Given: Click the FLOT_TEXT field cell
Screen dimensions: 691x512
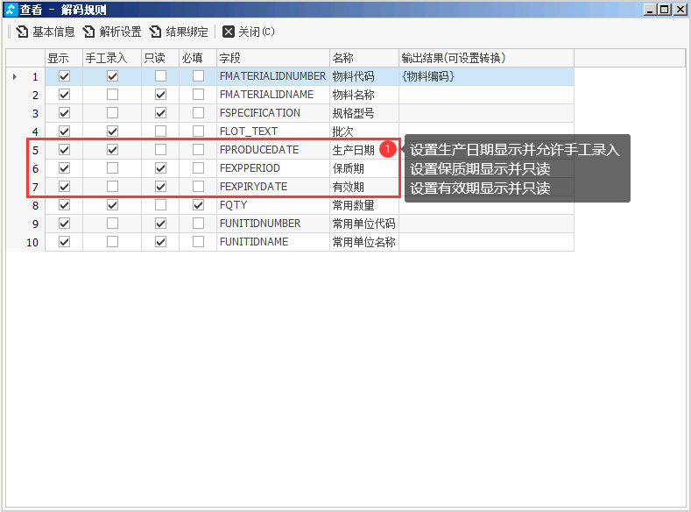Looking at the screenshot, I should tap(273, 132).
